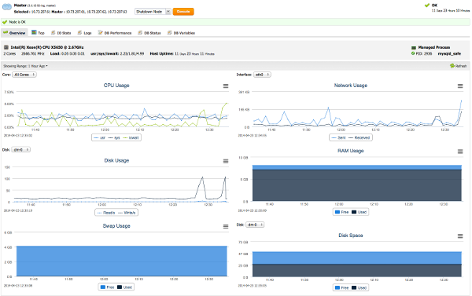The width and height of the screenshot is (472, 296).
Task: Switch to the DB Performance tab
Action: point(115,33)
